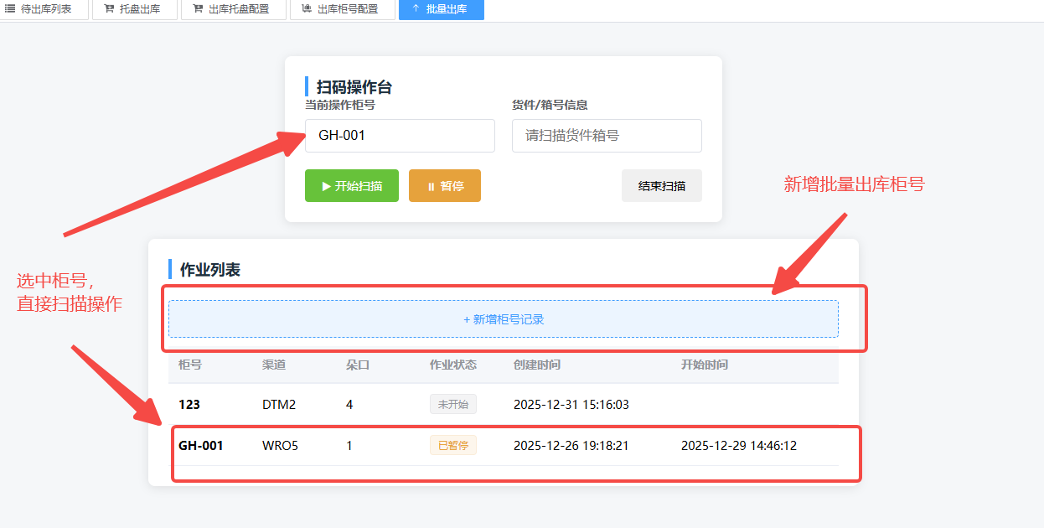This screenshot has height=528, width=1044.
Task: Click the cabinet icon on 出库柜号配置 tab
Action: pos(307,9)
